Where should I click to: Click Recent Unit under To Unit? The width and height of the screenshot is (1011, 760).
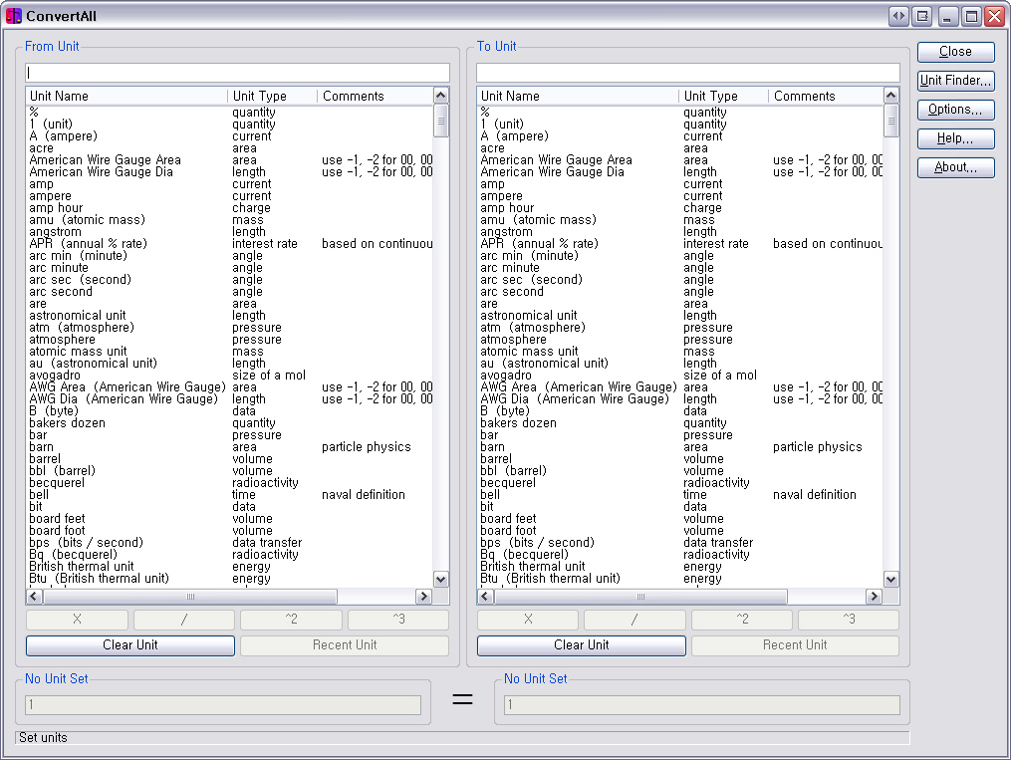coord(795,645)
